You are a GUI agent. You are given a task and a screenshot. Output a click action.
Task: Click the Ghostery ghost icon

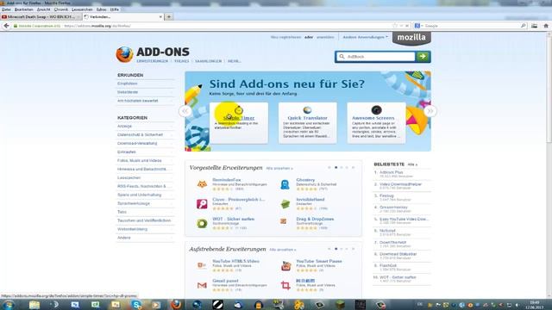[285, 184]
